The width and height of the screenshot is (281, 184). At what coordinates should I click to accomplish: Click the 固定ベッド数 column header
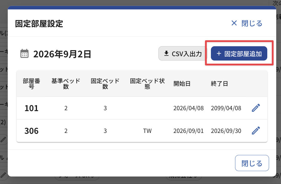[x=105, y=84]
